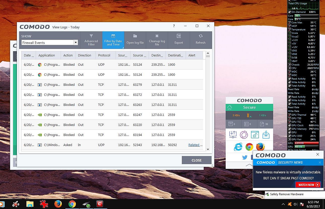
Task: Collapse the Comodo widget with up chevron
Action: click(249, 165)
